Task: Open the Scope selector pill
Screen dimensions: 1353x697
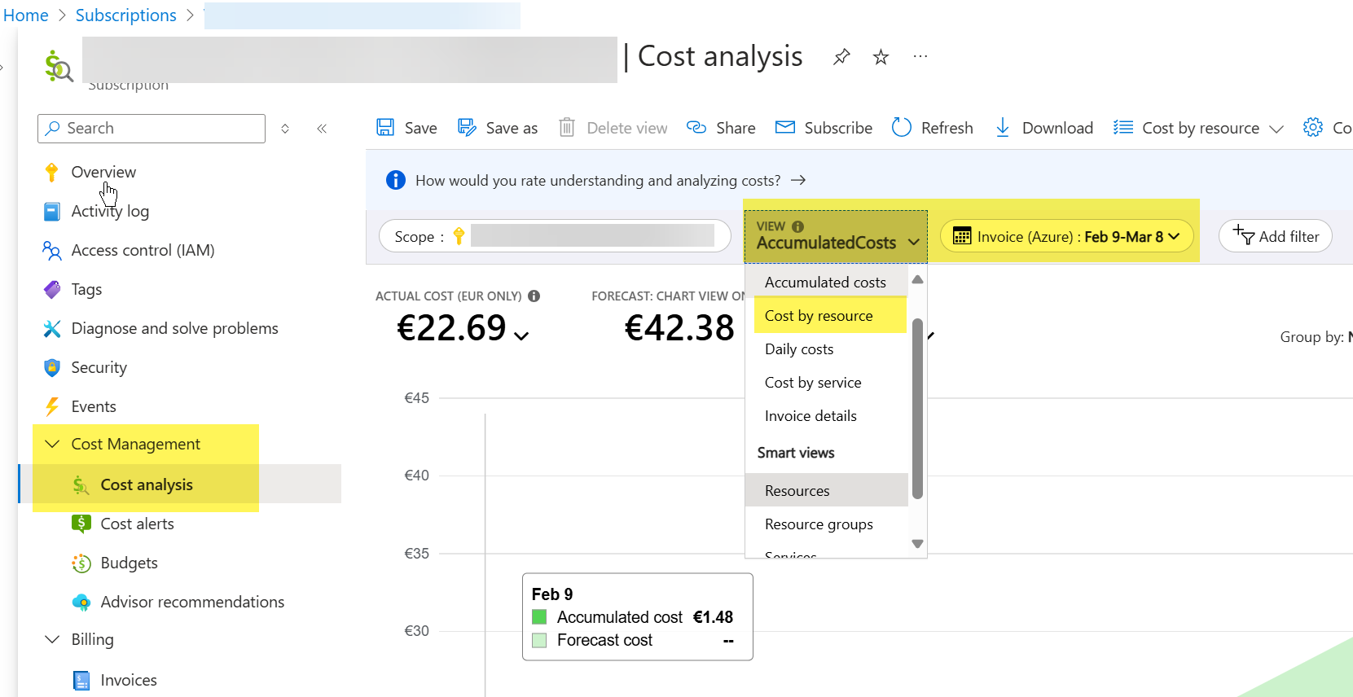Action: pyautogui.click(x=555, y=236)
